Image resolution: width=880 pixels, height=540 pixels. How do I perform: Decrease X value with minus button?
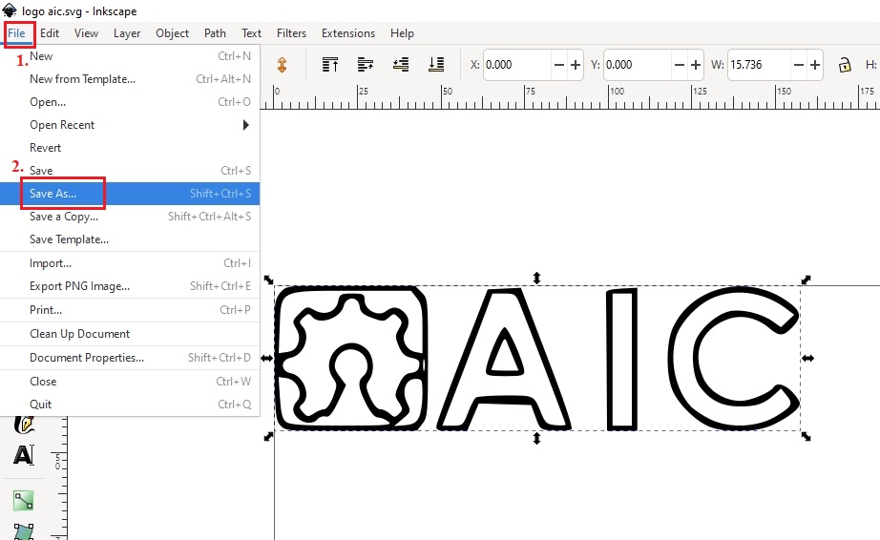click(559, 65)
